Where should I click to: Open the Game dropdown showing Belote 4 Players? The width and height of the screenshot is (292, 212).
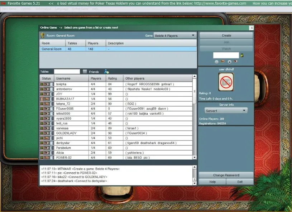coord(176,35)
